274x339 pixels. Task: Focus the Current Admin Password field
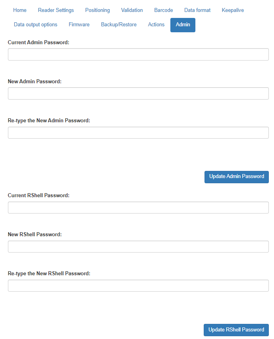tap(138, 54)
